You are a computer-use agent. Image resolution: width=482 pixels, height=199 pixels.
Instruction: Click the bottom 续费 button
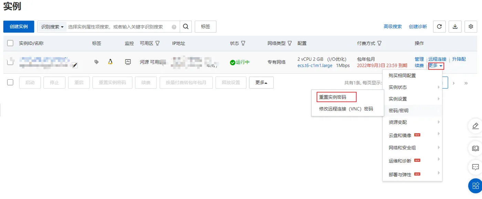coord(146,83)
